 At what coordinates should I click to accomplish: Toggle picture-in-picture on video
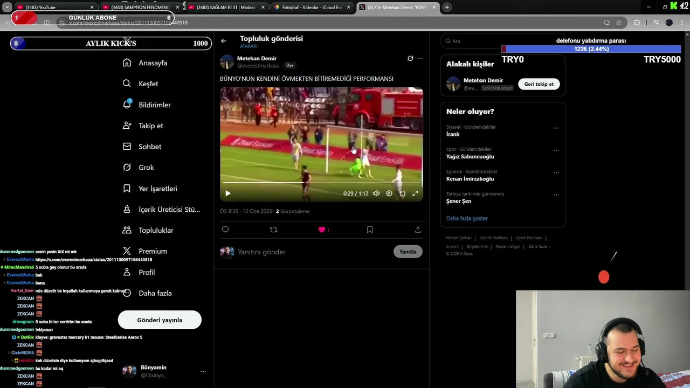402,193
